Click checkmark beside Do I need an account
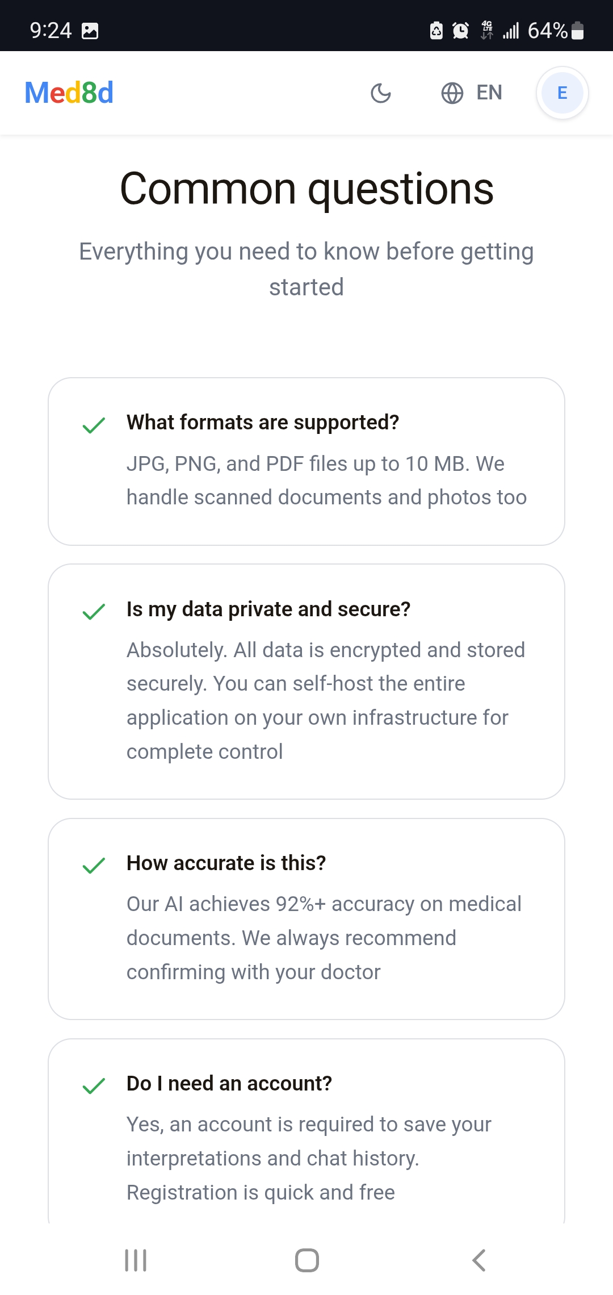This screenshot has height=1295, width=613. 94,1086
